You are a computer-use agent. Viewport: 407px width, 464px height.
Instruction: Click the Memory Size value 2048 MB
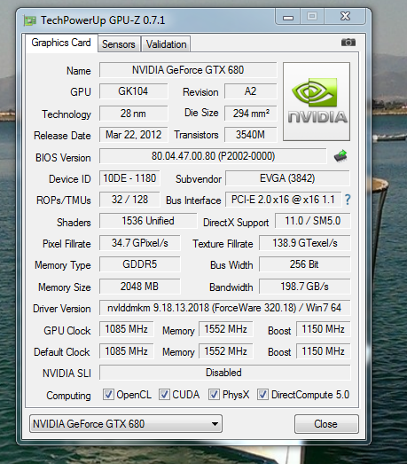139,287
